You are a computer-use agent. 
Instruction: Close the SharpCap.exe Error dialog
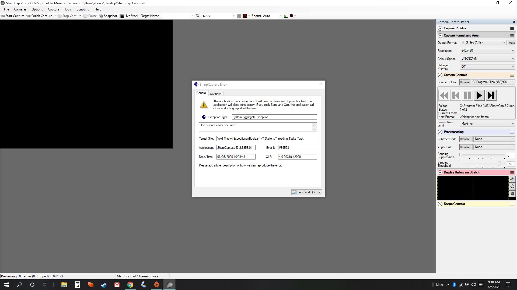[321, 84]
